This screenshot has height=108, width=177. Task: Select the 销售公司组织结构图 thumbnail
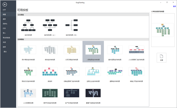[x=136, y=72]
